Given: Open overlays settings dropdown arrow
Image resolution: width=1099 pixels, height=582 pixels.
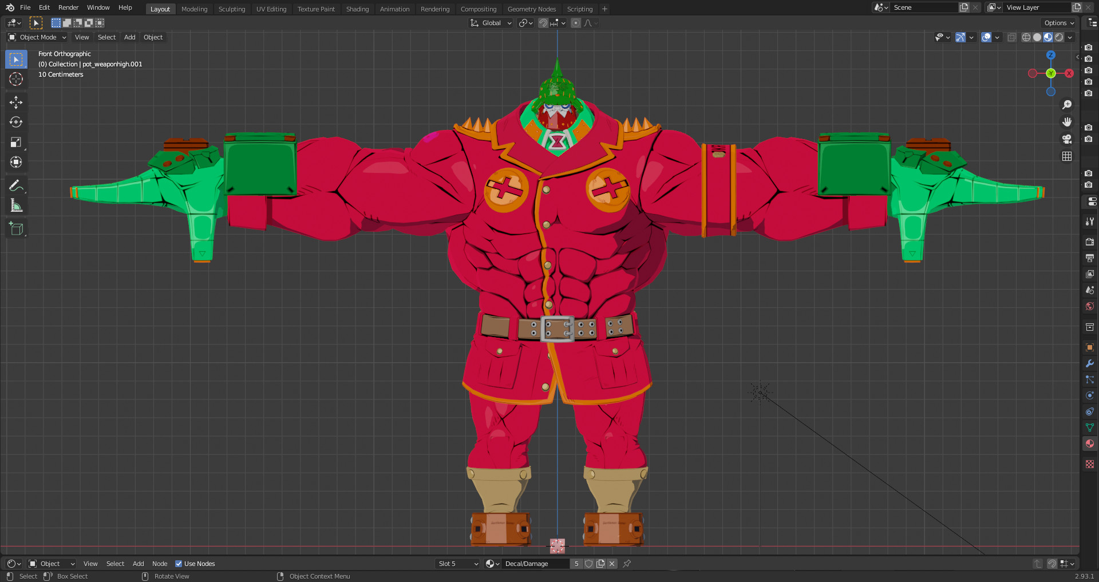Looking at the screenshot, I should 997,37.
